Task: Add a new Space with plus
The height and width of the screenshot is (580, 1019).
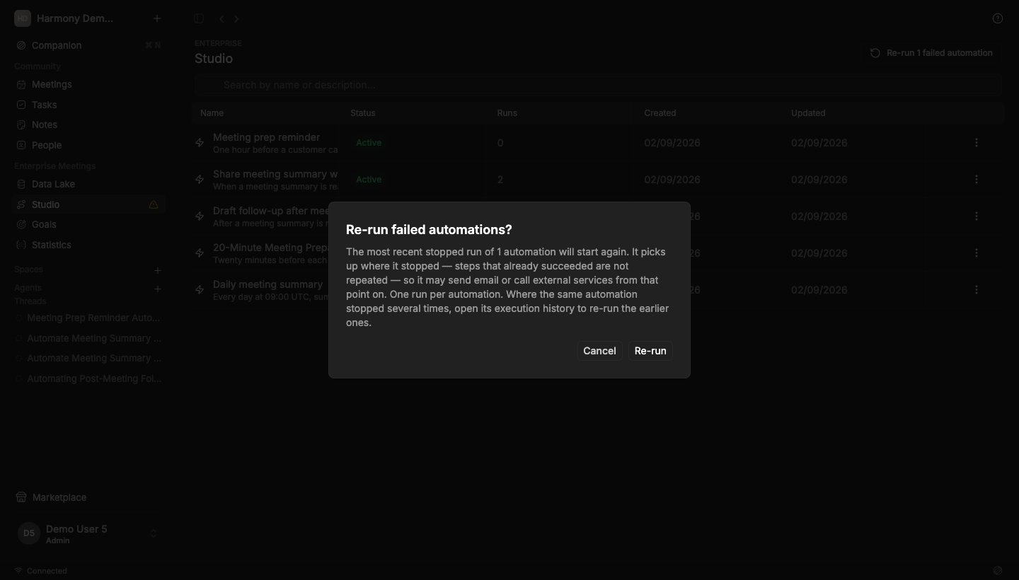Action: (x=158, y=270)
